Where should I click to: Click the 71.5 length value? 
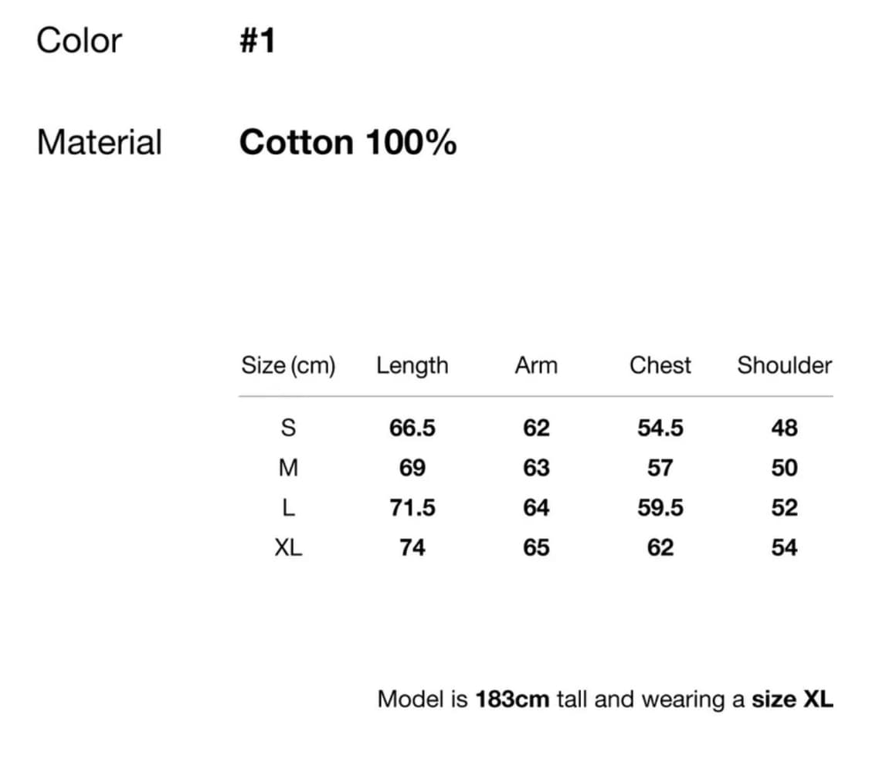click(x=412, y=508)
